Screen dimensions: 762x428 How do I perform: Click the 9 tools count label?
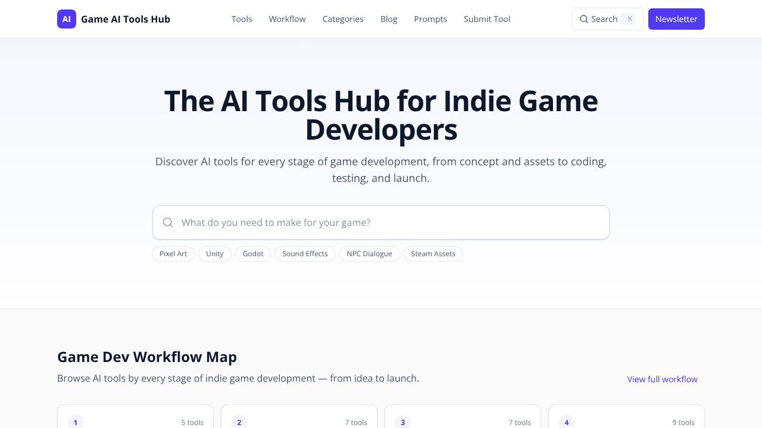tap(683, 423)
